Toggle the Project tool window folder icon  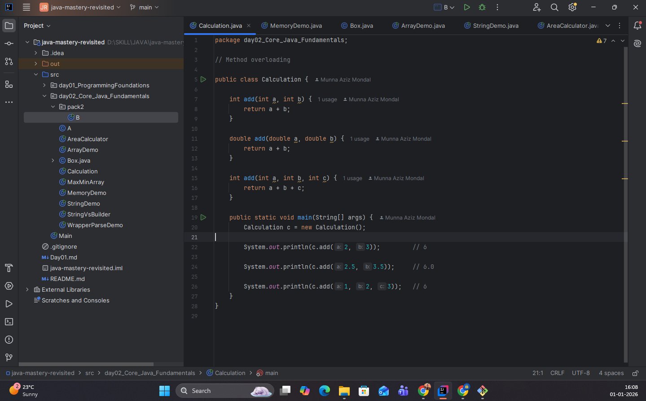coord(9,26)
